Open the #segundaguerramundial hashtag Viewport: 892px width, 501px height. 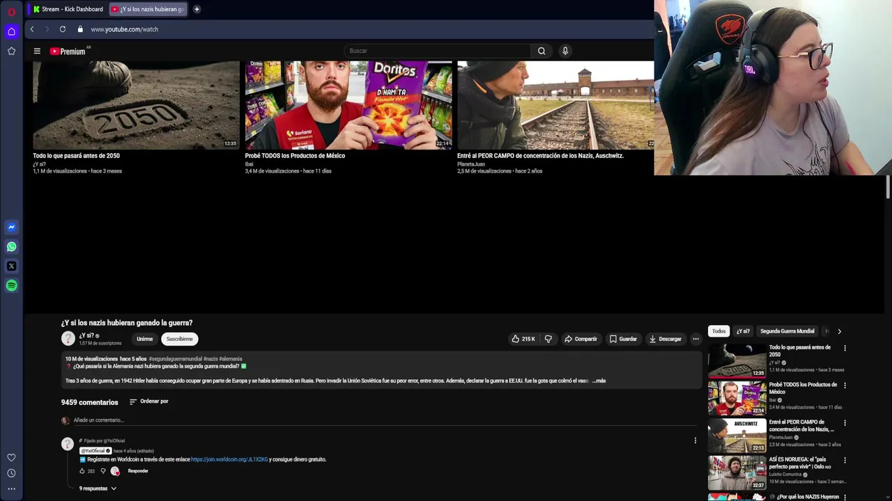[175, 359]
